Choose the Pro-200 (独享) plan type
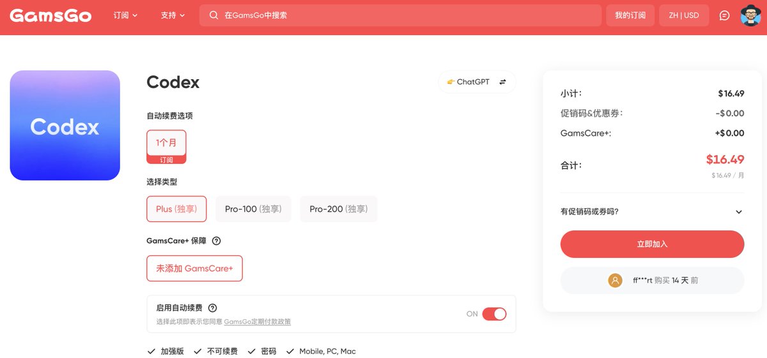This screenshot has width=767, height=358. tap(338, 209)
